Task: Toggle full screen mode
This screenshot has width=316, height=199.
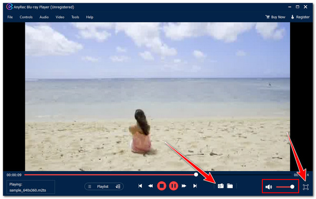Action: tap(305, 187)
